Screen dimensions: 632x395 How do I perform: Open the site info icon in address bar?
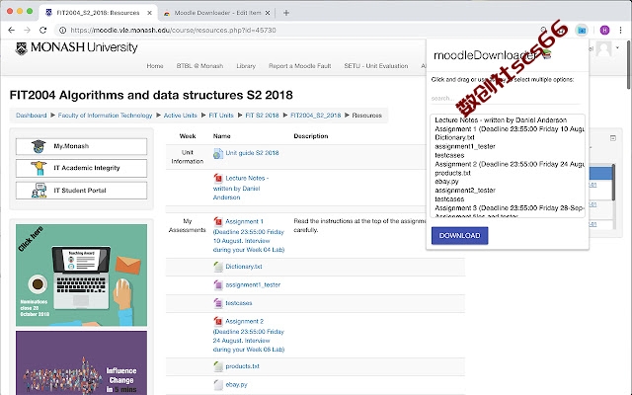62,30
